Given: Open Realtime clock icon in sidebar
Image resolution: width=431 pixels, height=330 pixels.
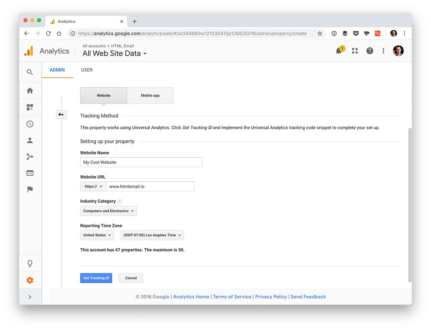Looking at the screenshot, I should [x=30, y=124].
